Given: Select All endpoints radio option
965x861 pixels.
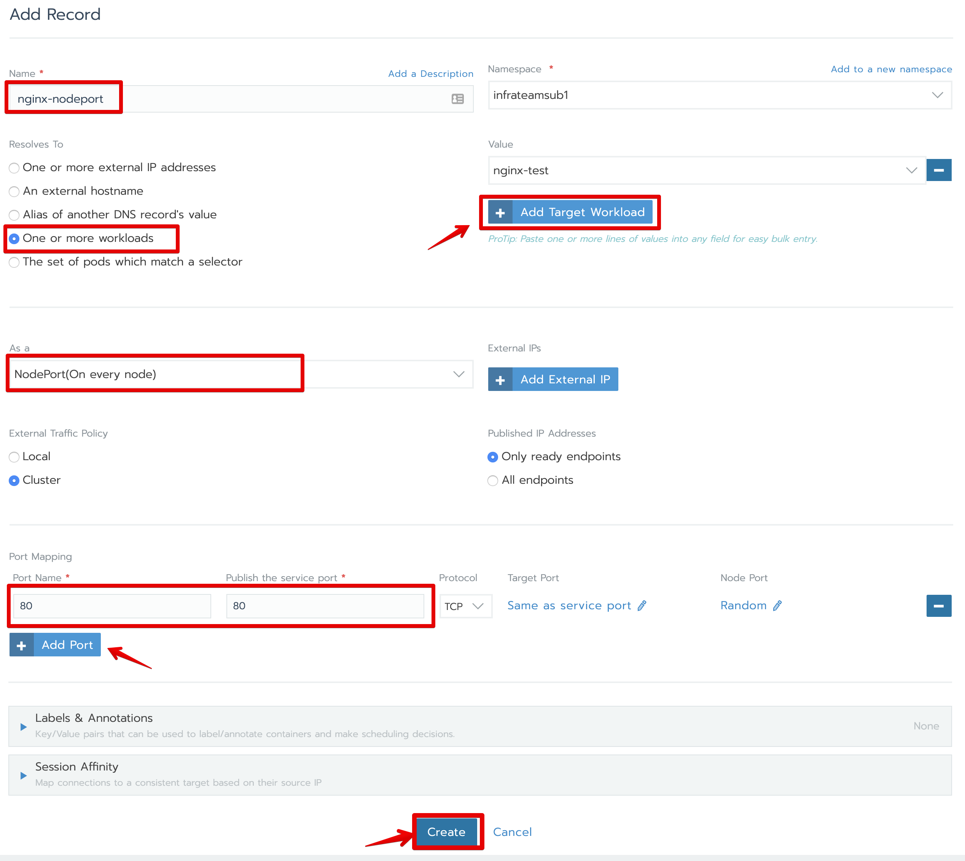Looking at the screenshot, I should [493, 481].
